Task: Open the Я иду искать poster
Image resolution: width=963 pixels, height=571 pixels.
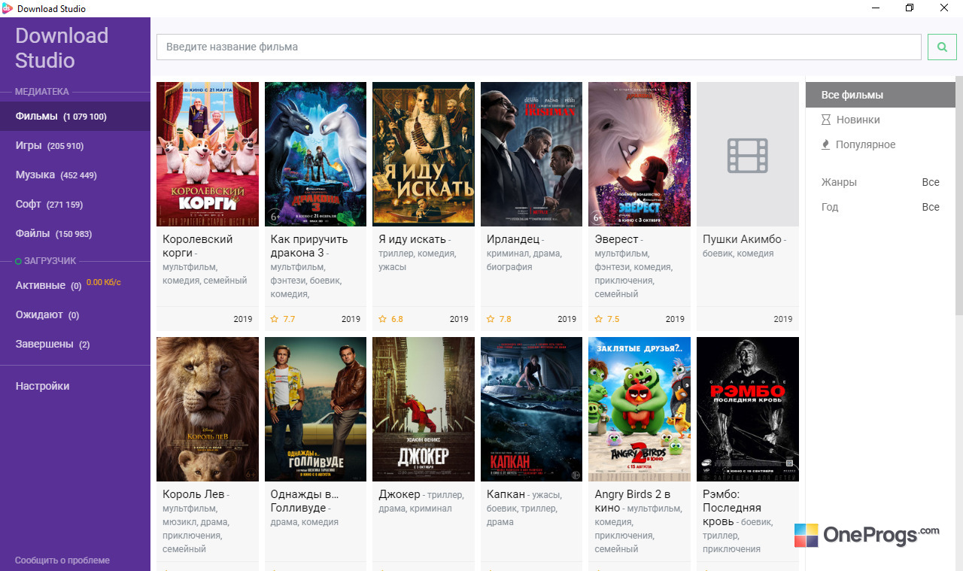Action: 424,154
